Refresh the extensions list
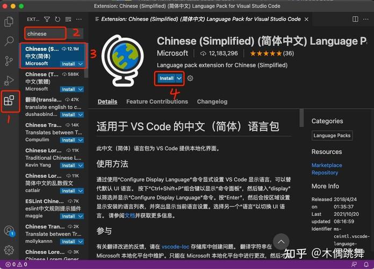 coord(57,19)
